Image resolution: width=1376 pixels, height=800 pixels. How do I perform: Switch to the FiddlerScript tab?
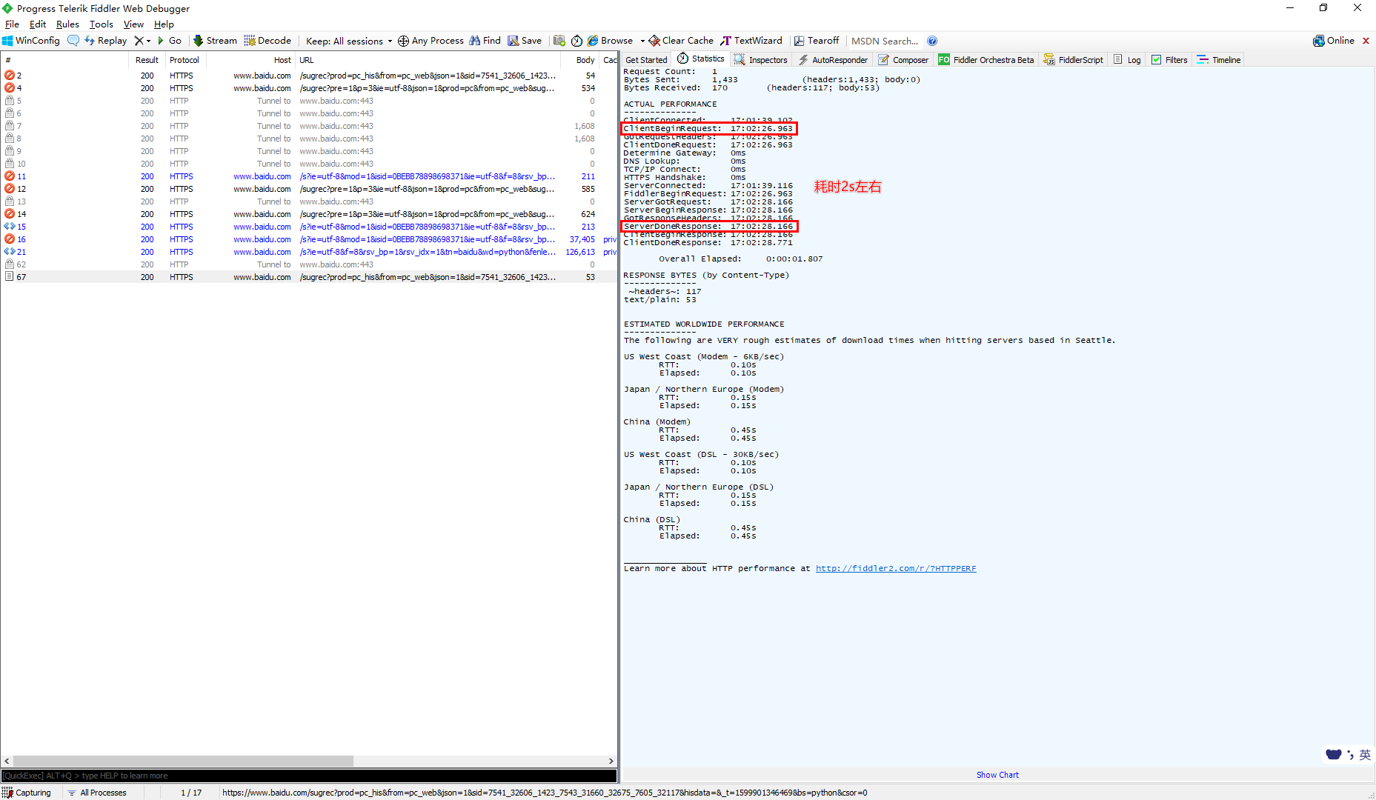(x=1074, y=60)
